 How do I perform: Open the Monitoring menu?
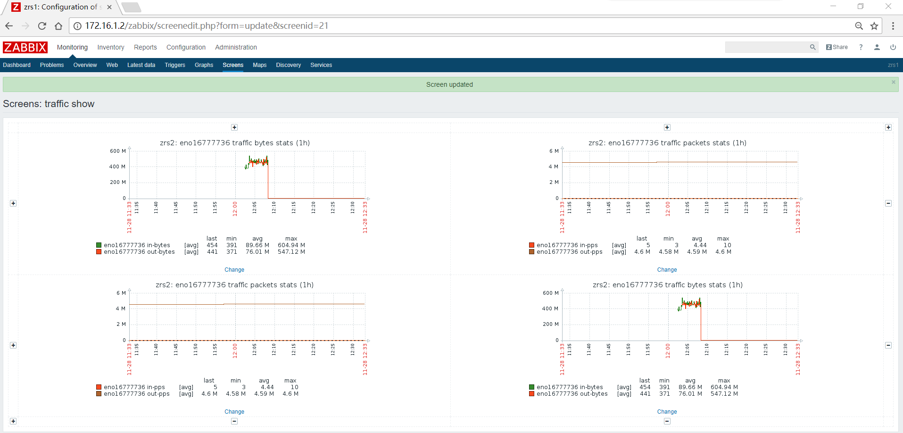[72, 47]
